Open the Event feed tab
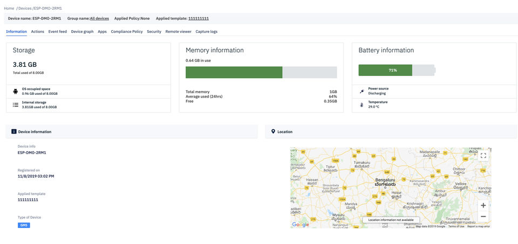The height and width of the screenshot is (244, 518). tap(58, 32)
